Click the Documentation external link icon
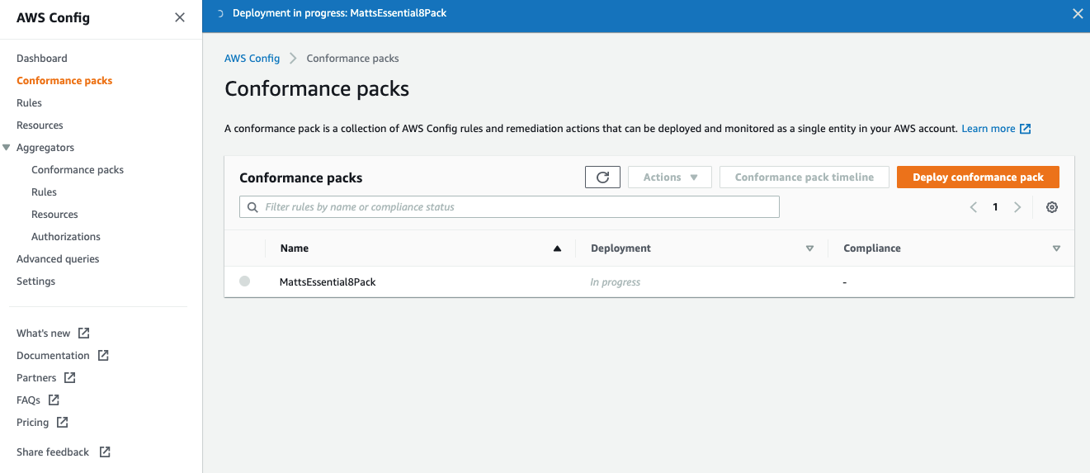Screen dimensions: 1090x473 103,356
